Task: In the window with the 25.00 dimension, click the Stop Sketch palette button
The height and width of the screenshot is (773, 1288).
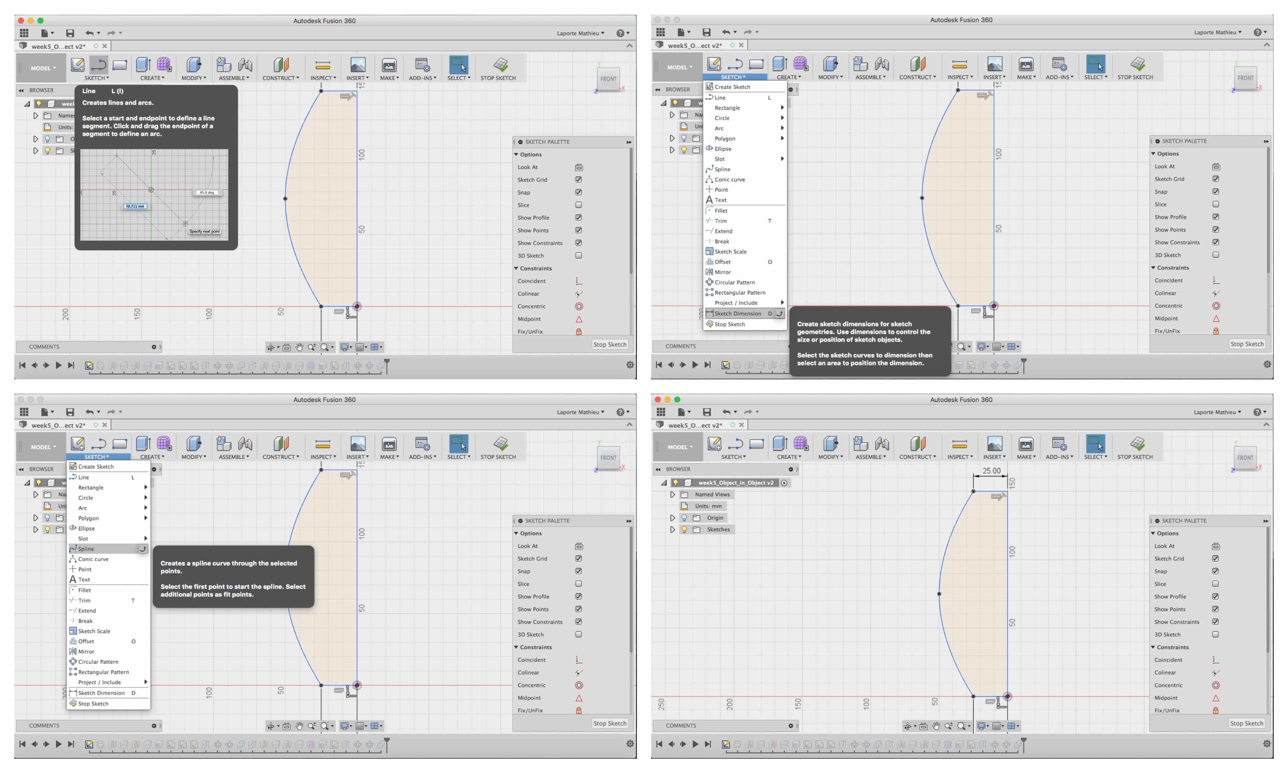Action: pos(1246,724)
